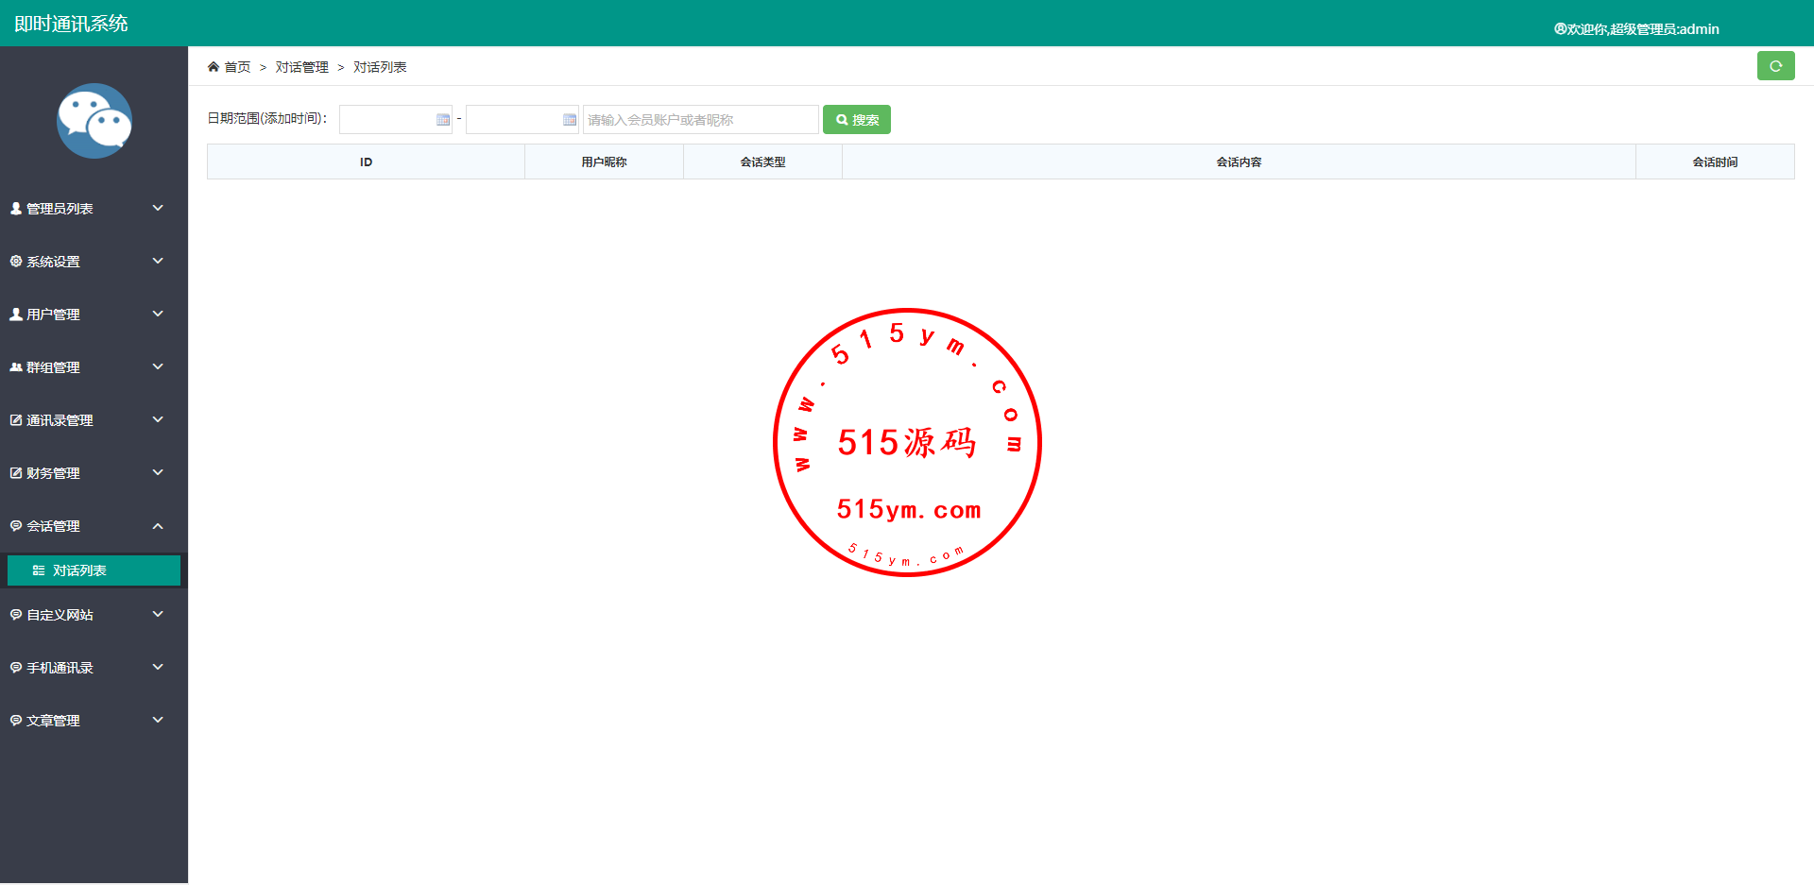Image resolution: width=1814 pixels, height=885 pixels.
Task: Open the 手机通讯录 sidebar menu
Action: [85, 668]
